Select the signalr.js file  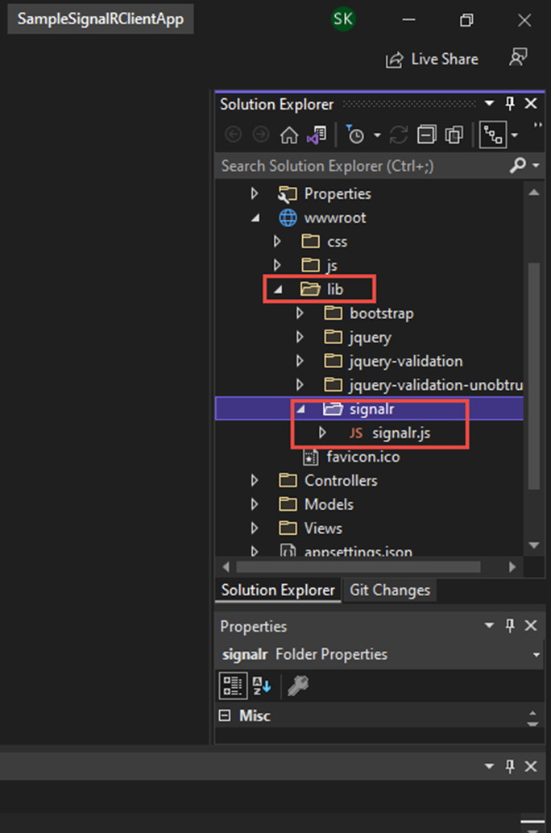click(401, 432)
